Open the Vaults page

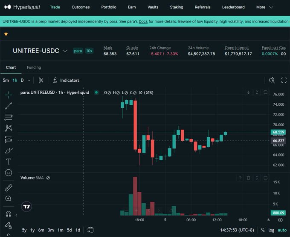click(x=153, y=7)
